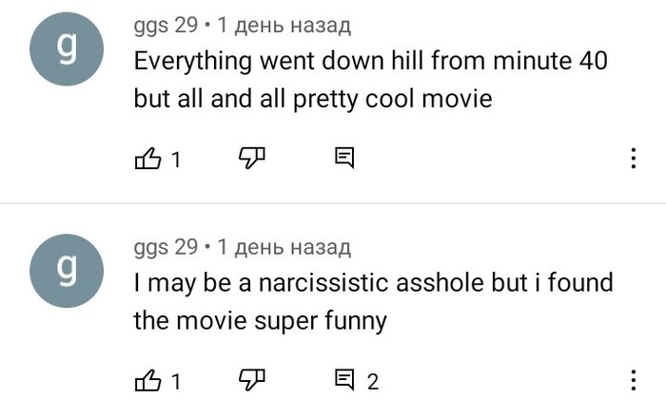Image resolution: width=666 pixels, height=418 pixels.
Task: Open the avatar beside the first comment
Action: click(x=65, y=52)
